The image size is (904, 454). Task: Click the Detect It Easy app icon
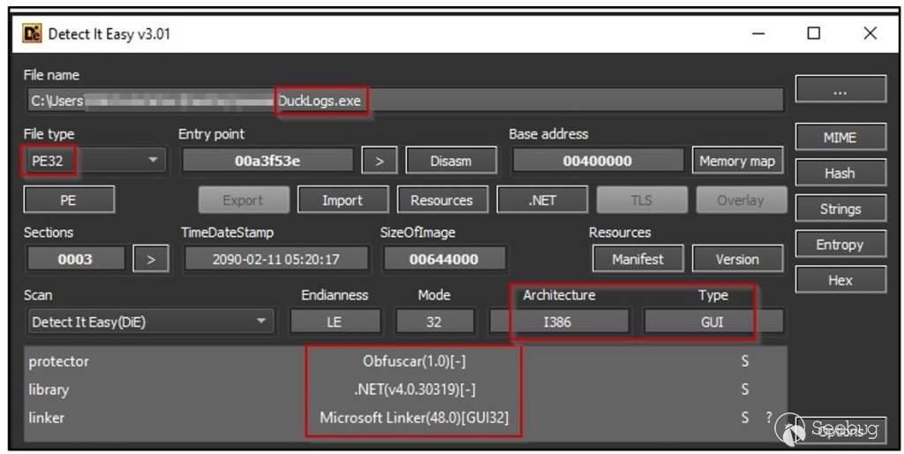[33, 34]
